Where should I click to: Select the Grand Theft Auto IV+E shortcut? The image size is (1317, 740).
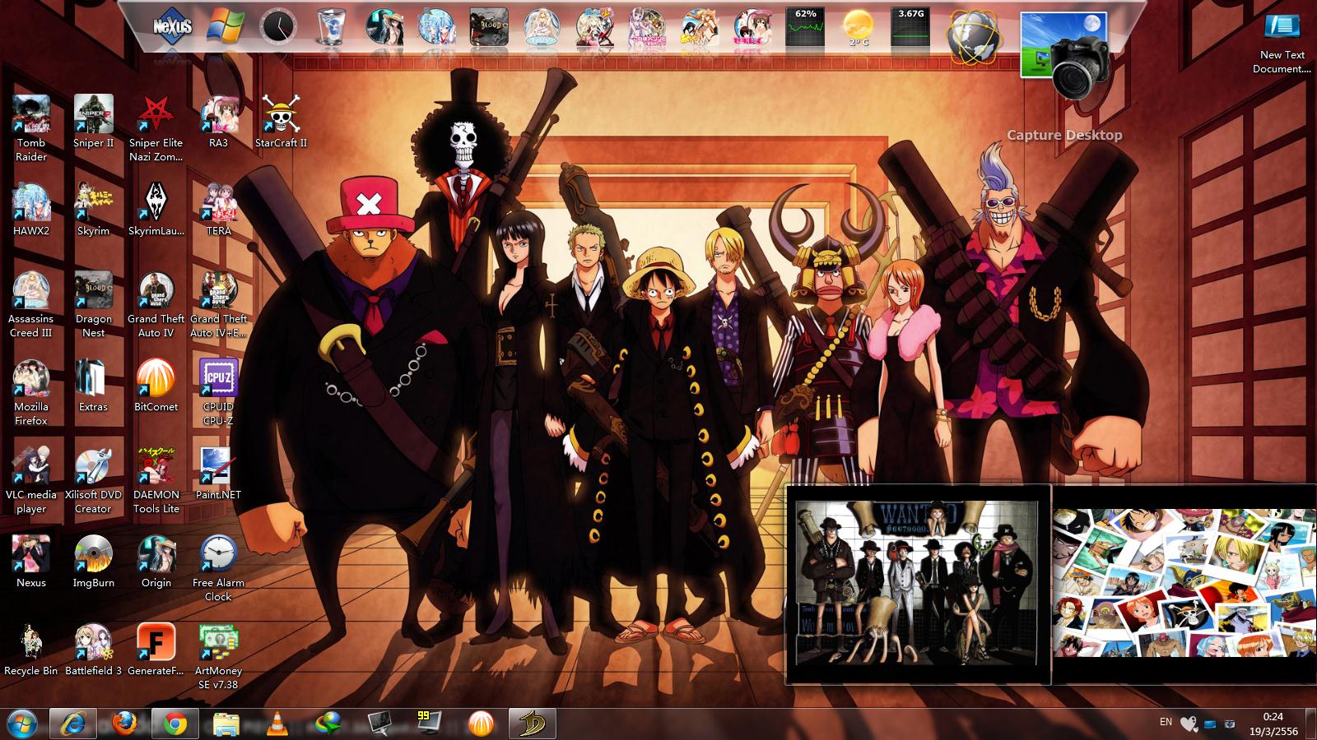click(x=218, y=303)
